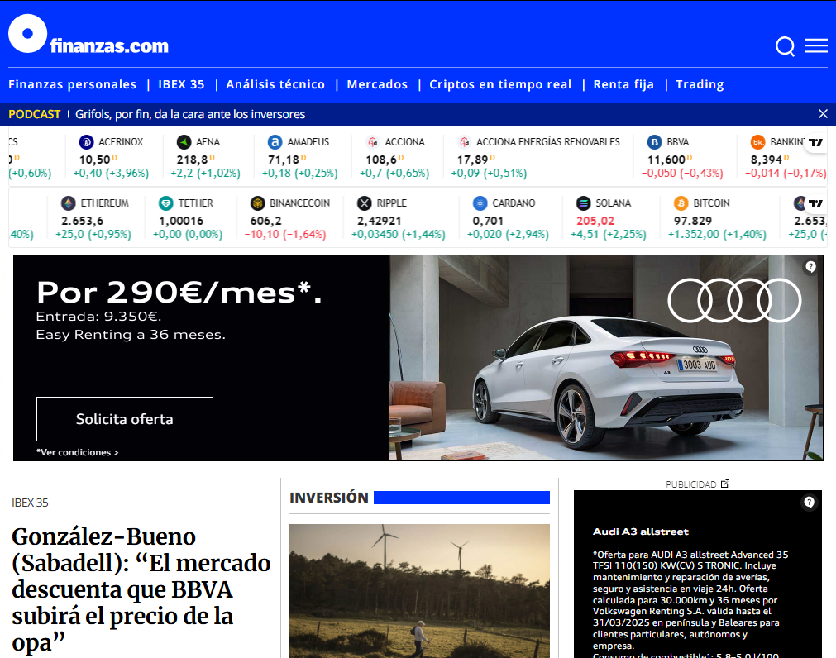This screenshot has width=836, height=658.
Task: Click the Bankinter price 8,394
Action: (767, 160)
